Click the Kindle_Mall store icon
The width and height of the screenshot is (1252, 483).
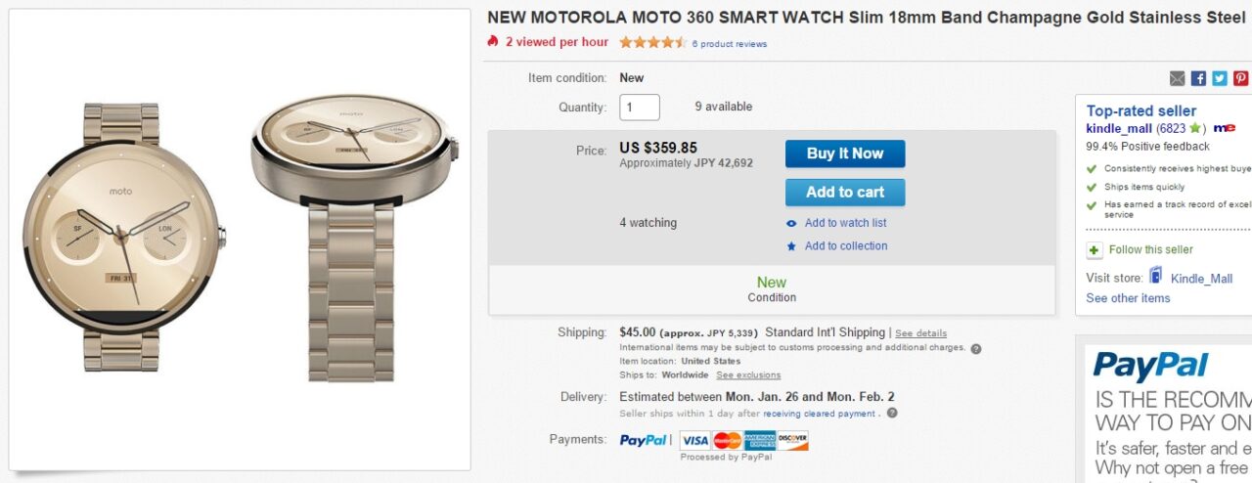click(x=1156, y=277)
